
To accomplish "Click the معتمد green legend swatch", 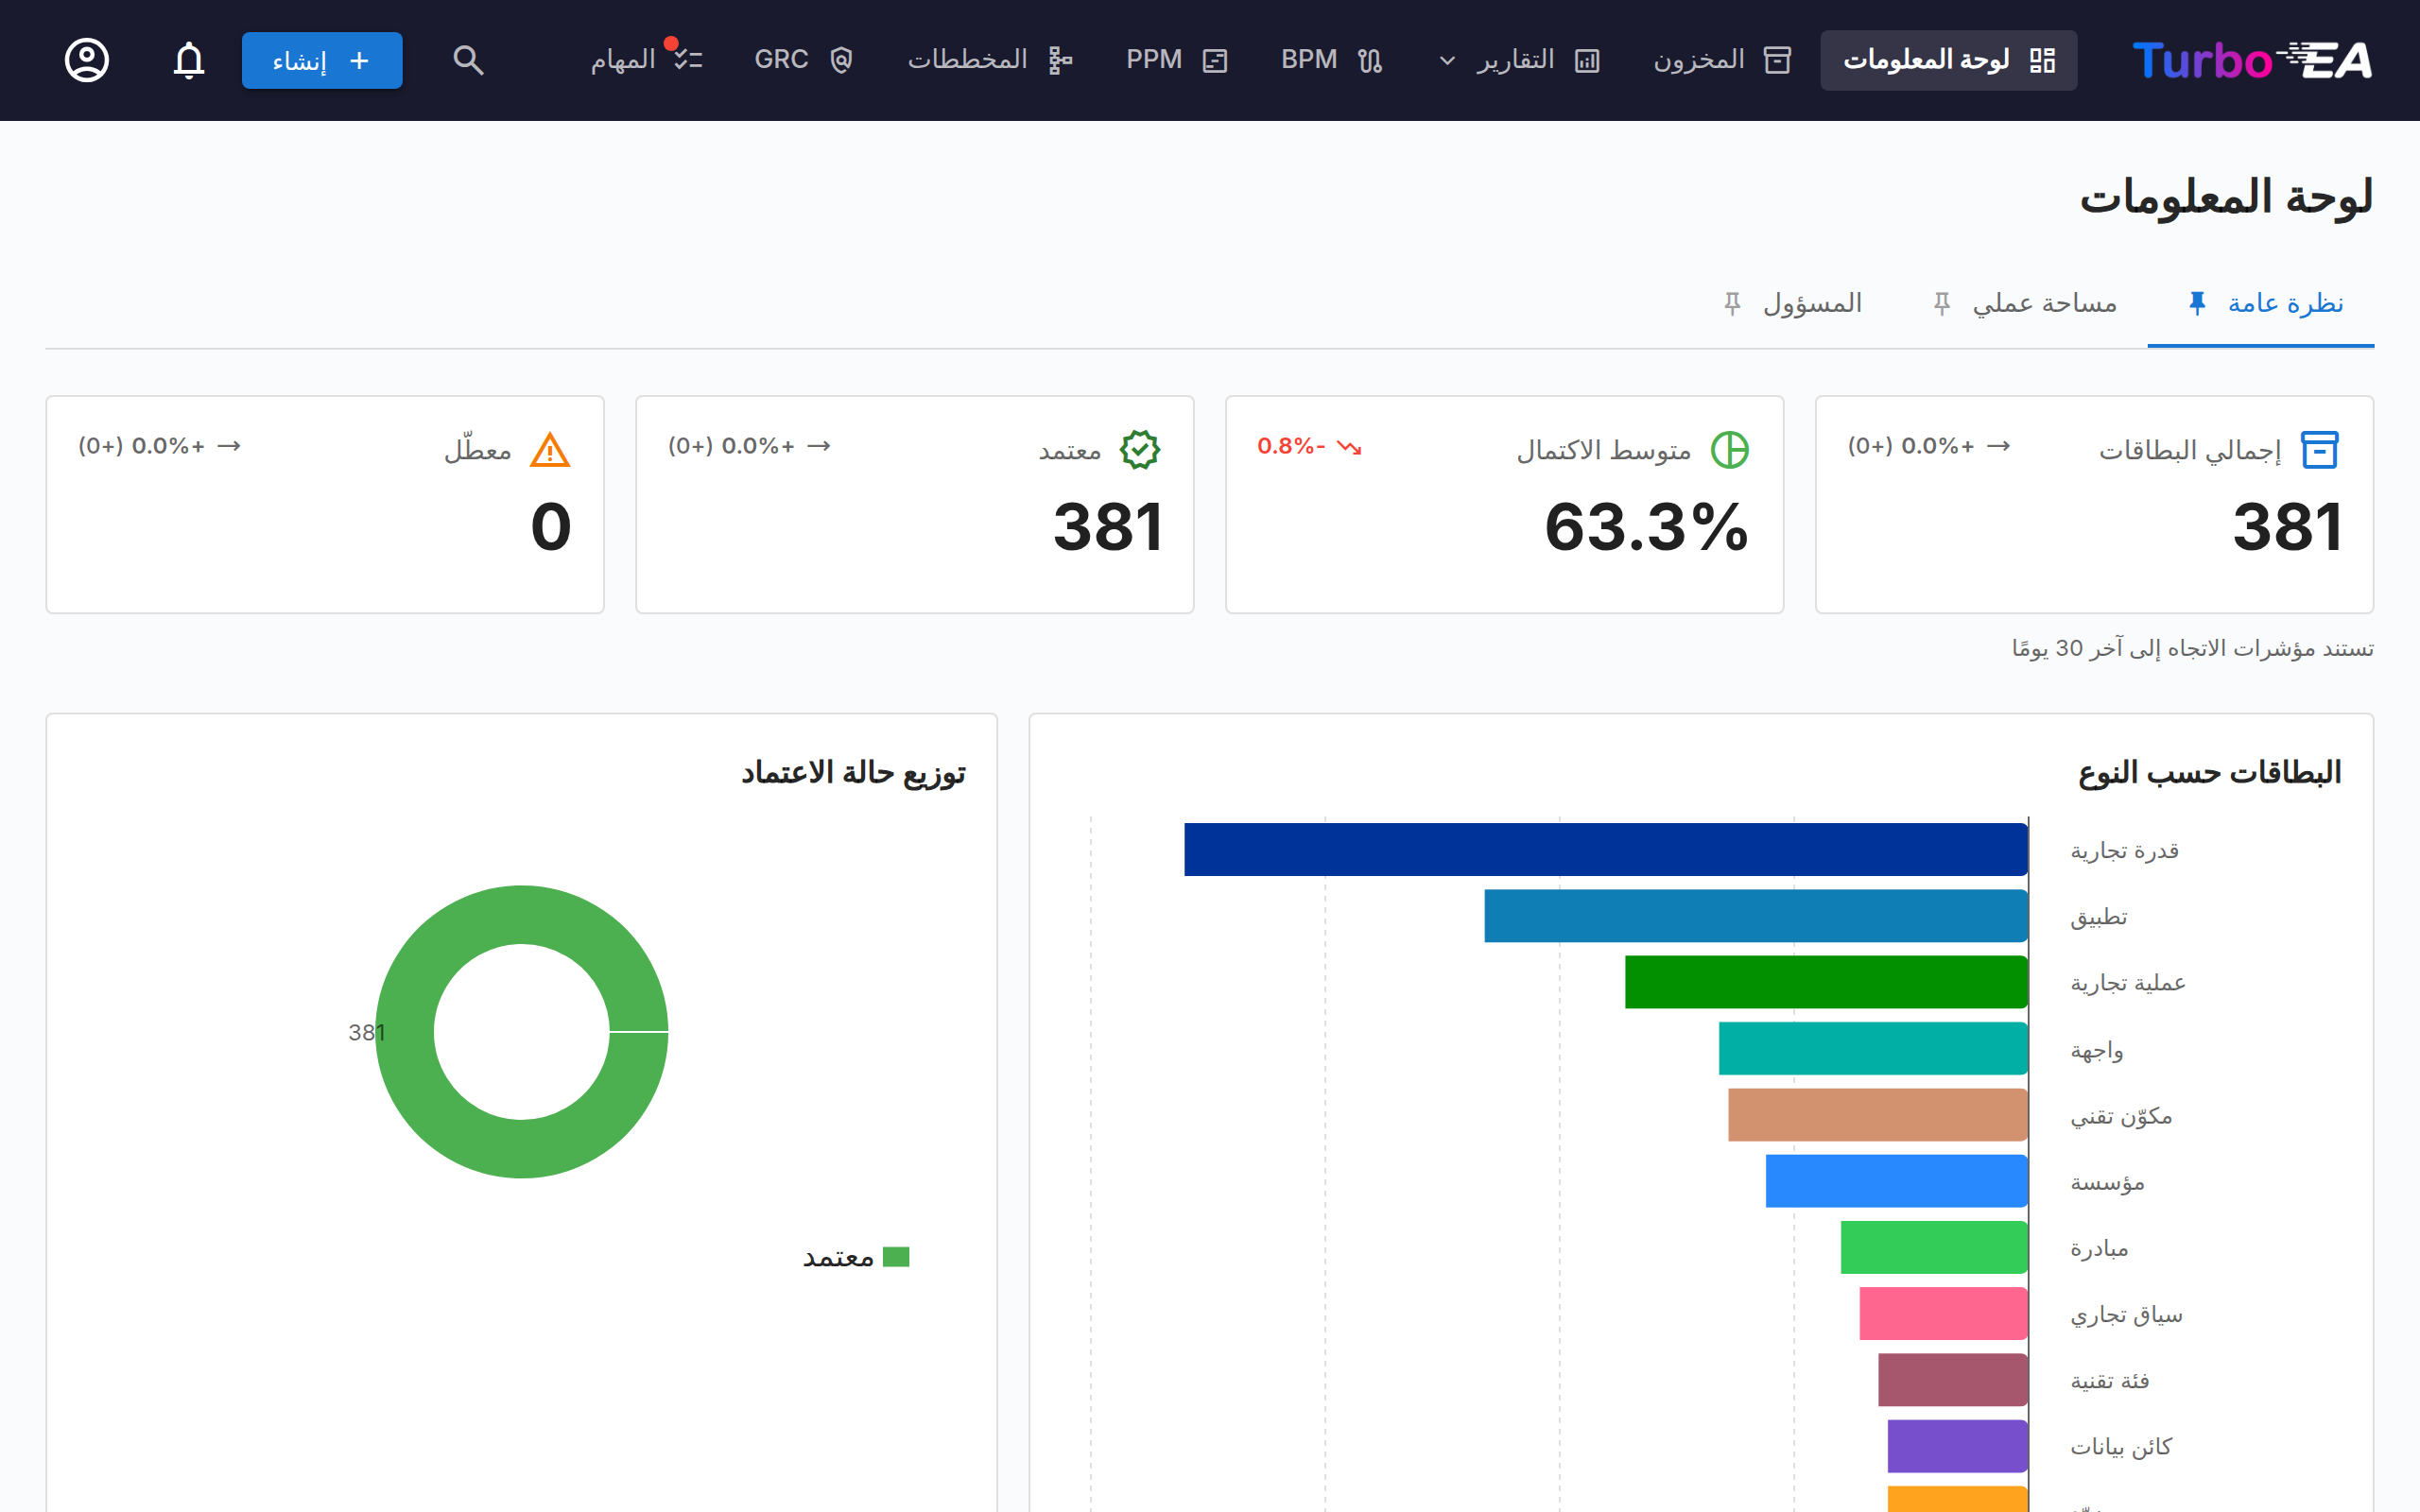I will click(896, 1257).
